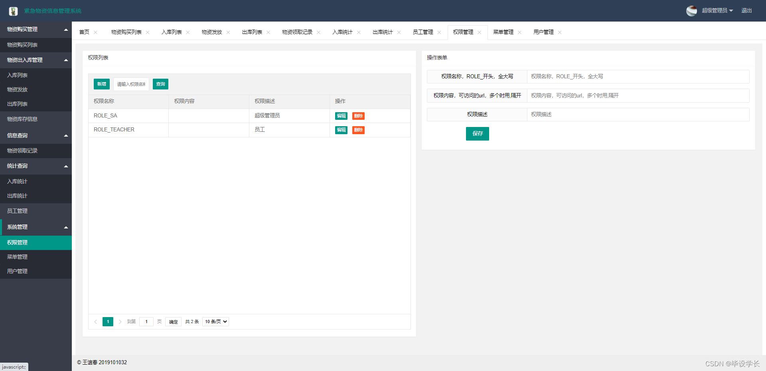Delete the ROLE_TEACHER row
The image size is (766, 371).
coord(358,130)
